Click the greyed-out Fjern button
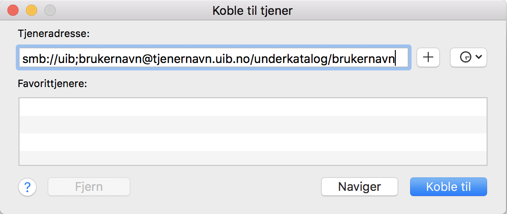 click(89, 187)
